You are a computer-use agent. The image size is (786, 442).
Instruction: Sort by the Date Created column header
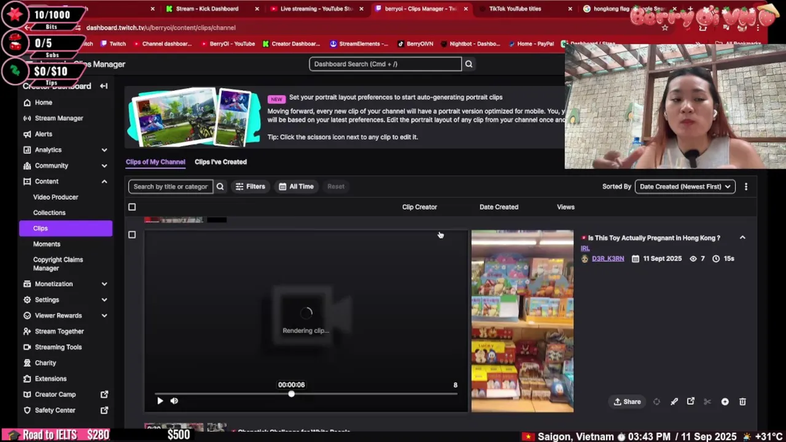[x=499, y=207]
